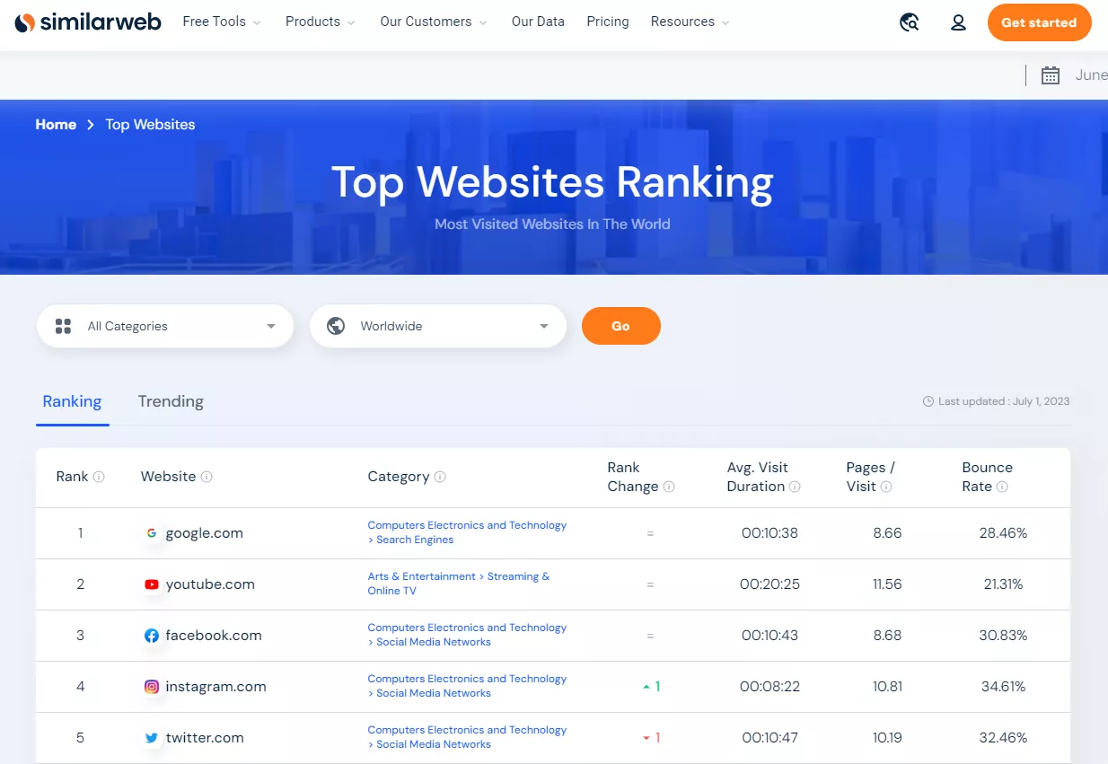This screenshot has height=764, width=1108.
Task: Click the clock icon beside Last updated
Action: click(928, 401)
